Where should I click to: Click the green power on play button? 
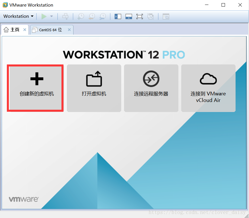[44, 16]
